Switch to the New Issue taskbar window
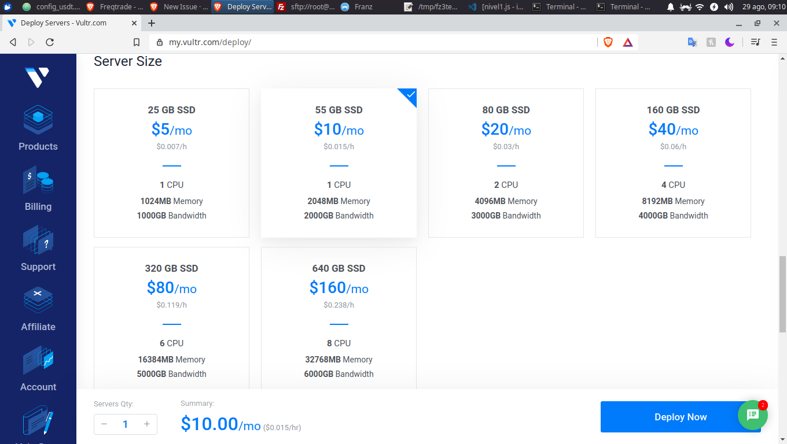 click(x=179, y=7)
